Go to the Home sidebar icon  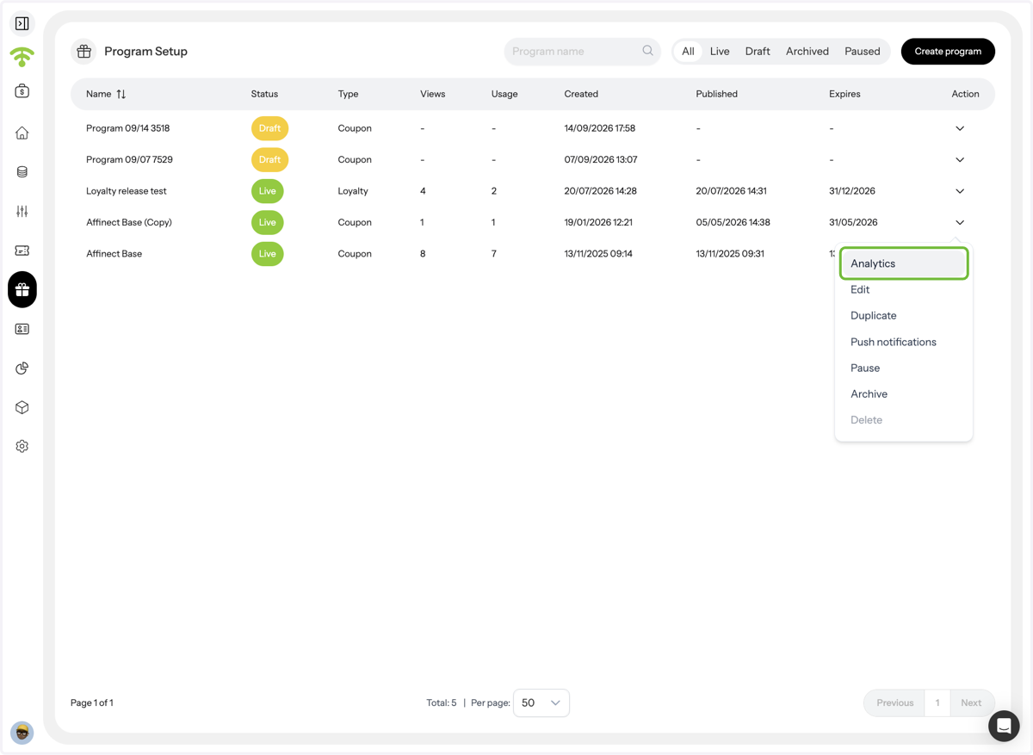click(x=22, y=133)
